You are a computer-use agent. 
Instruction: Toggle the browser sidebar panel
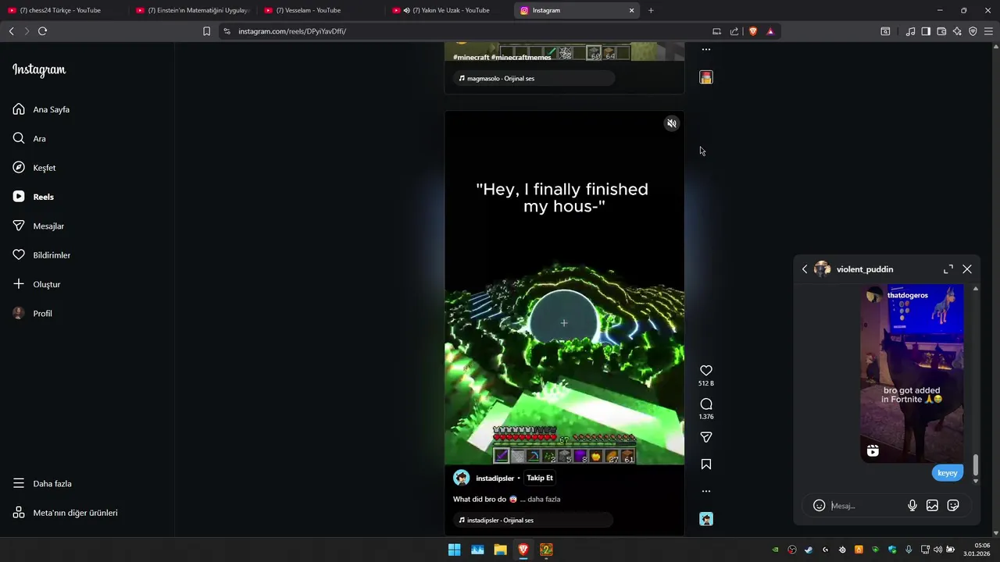[926, 31]
